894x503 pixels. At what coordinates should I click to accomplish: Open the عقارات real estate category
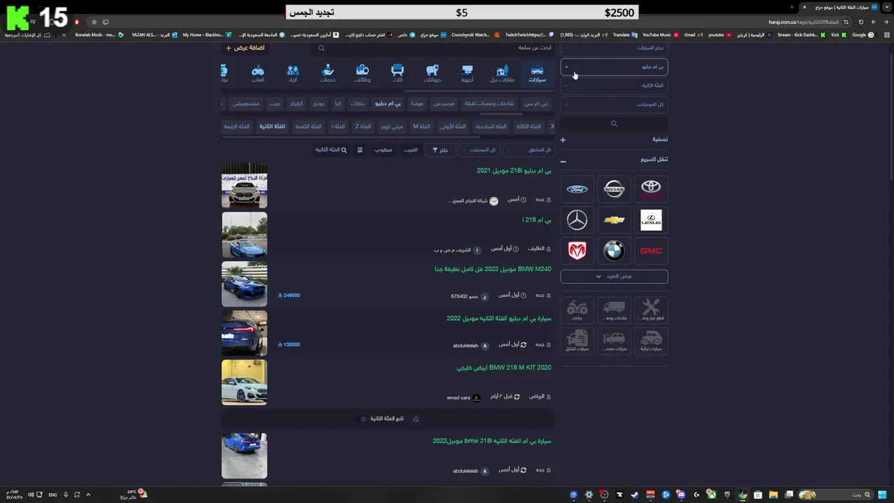[502, 73]
